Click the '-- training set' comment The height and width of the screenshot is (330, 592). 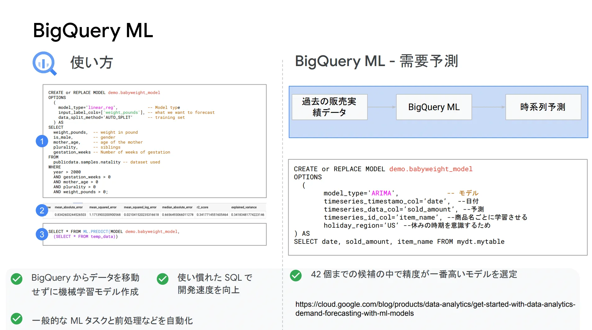[x=166, y=117]
